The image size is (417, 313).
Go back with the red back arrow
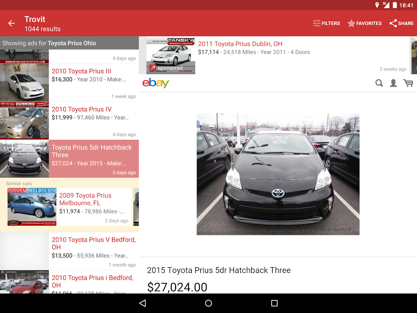coord(11,23)
